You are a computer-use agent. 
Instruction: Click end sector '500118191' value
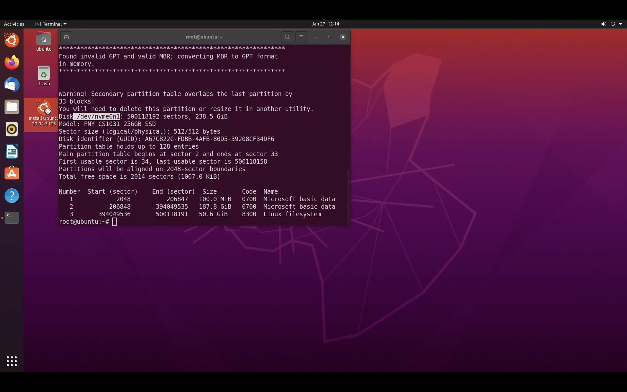point(172,214)
